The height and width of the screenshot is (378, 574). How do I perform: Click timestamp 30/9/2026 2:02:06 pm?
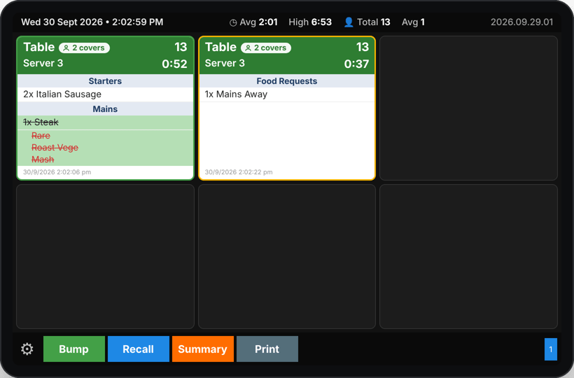[x=57, y=172]
